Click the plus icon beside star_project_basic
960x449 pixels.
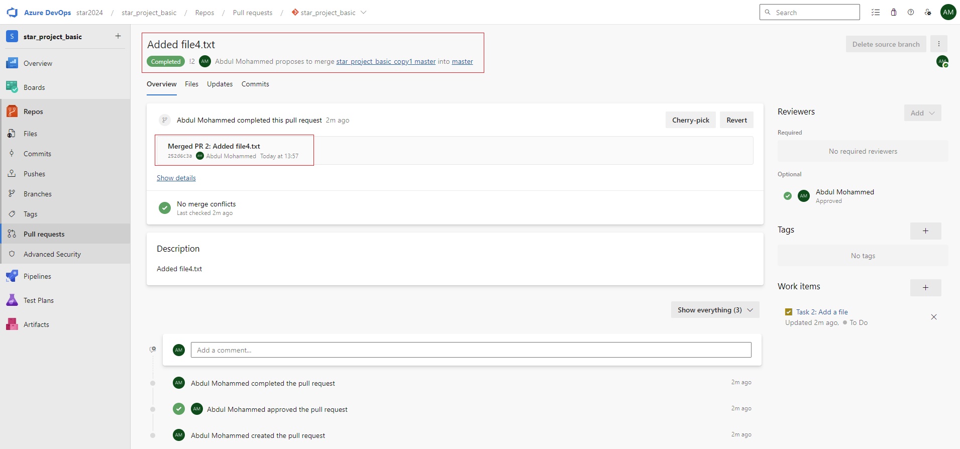click(118, 36)
